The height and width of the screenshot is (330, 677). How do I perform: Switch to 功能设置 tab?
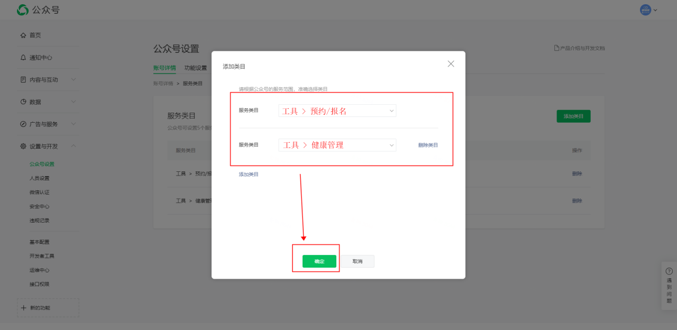(x=196, y=68)
